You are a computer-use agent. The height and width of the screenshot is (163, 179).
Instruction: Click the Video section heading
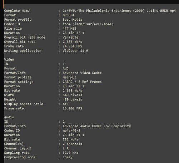click(x=9, y=59)
